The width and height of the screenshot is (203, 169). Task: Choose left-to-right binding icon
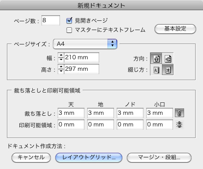tap(156, 70)
